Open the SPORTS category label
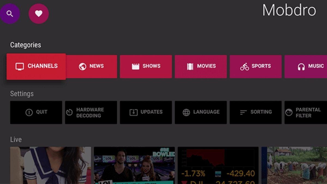This screenshot has width=327, height=184. pyautogui.click(x=261, y=66)
